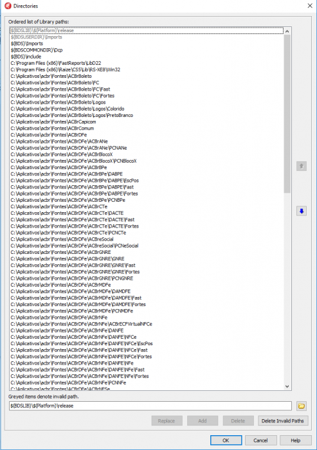The height and width of the screenshot is (450, 317).
Task: Move selected path up with arrow button
Action: click(x=301, y=166)
